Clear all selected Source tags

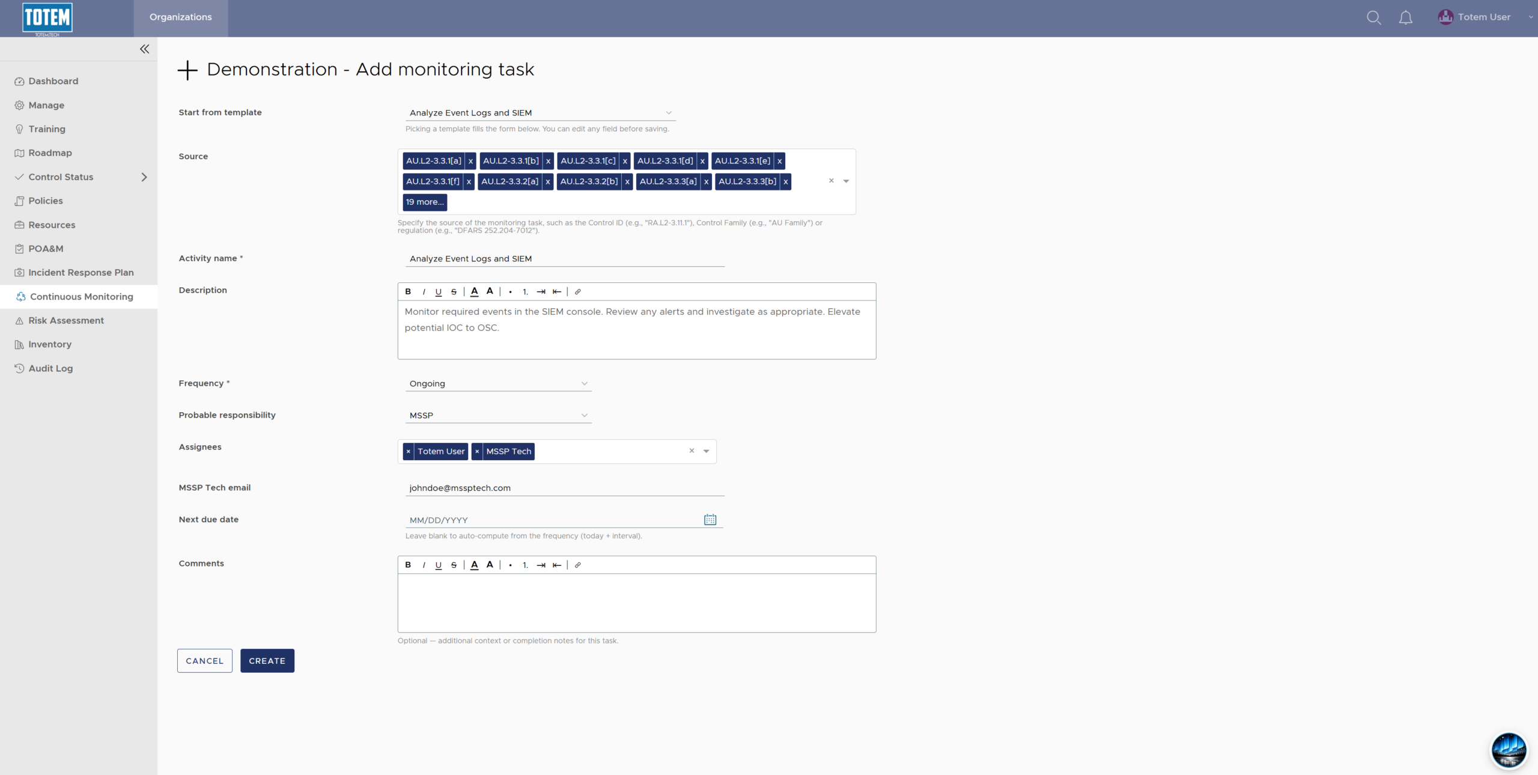click(x=831, y=181)
